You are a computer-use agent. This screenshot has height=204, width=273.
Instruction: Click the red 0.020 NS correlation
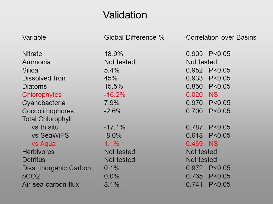202,95
